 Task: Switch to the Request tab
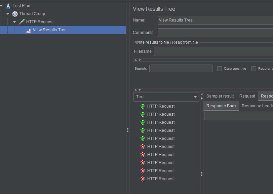(x=247, y=96)
